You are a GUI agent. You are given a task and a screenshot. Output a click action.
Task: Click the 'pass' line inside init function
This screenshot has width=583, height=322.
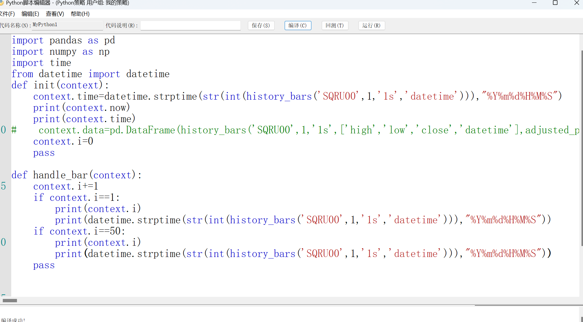click(44, 153)
